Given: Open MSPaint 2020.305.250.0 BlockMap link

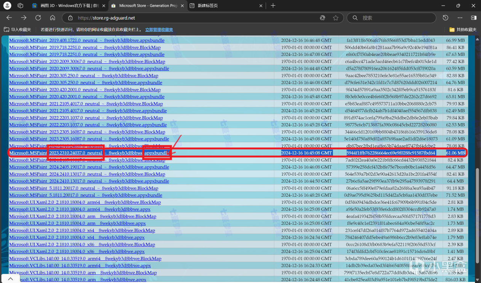Looking at the screenshot, I should click(x=84, y=76).
